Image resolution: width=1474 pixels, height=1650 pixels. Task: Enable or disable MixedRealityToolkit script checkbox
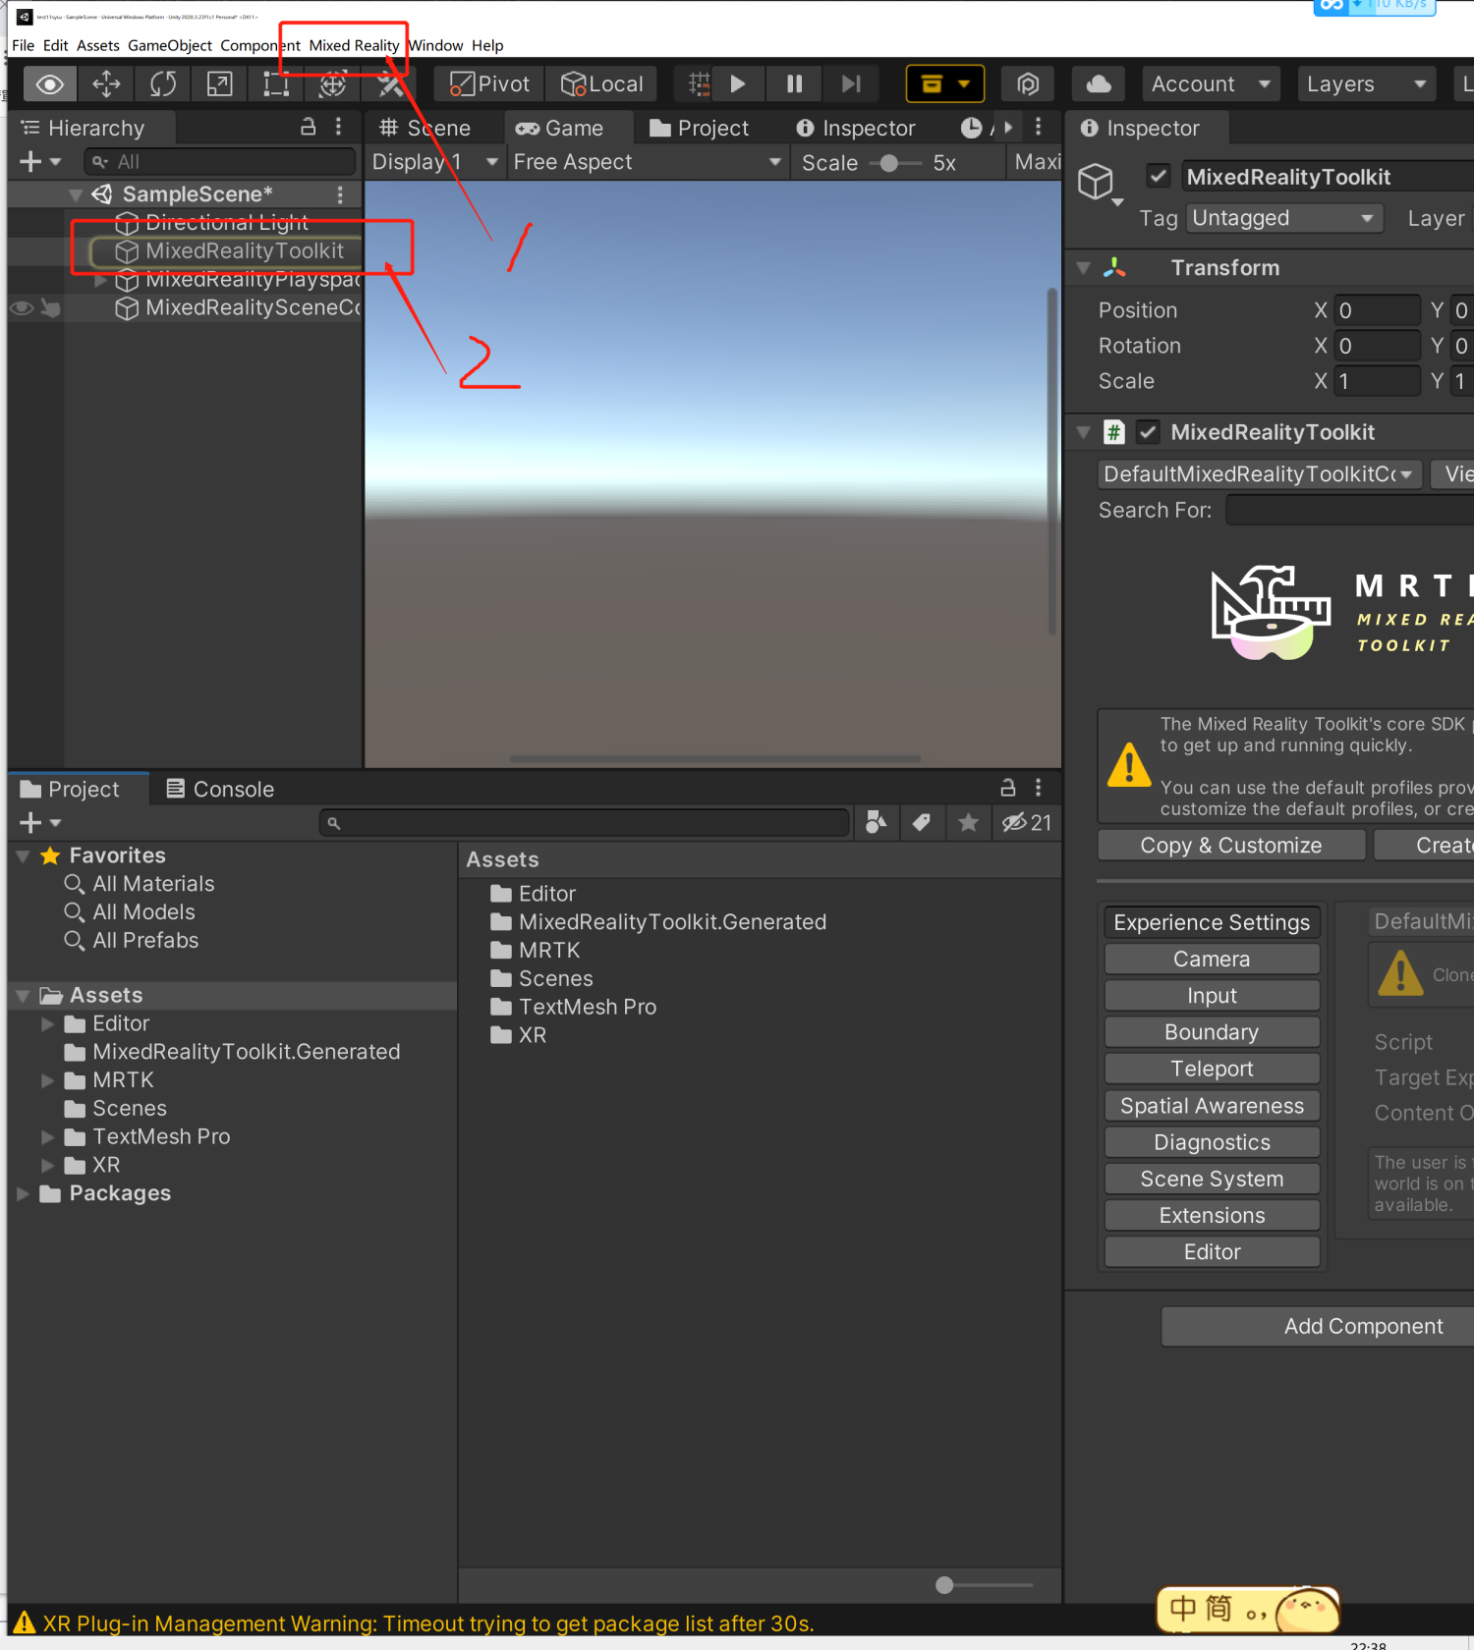click(1147, 432)
